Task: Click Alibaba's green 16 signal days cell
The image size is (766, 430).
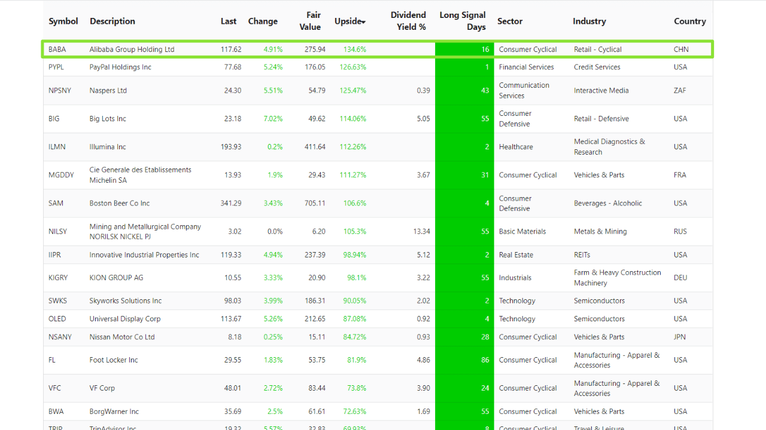Action: point(464,50)
